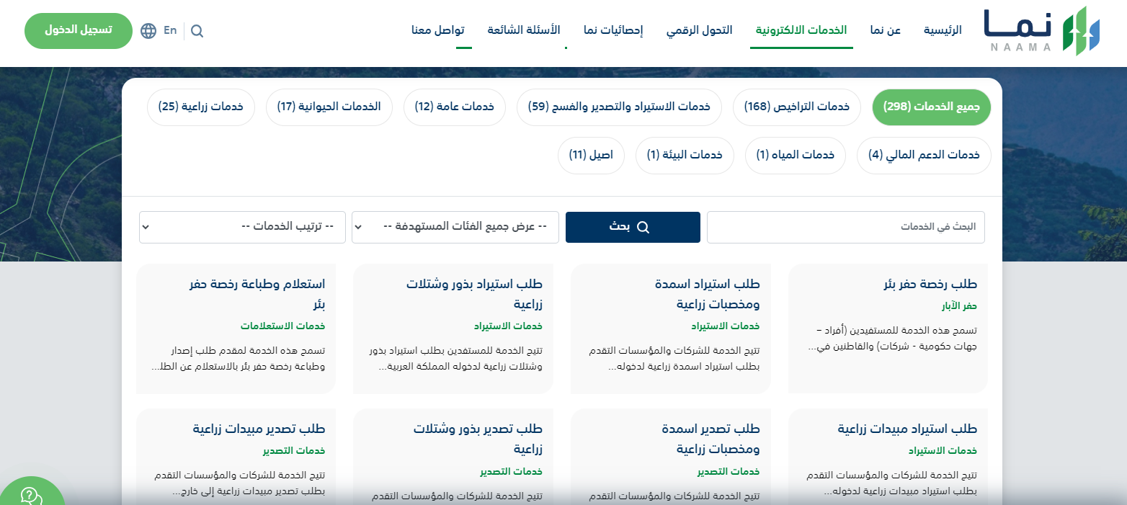Click the خدمات الاستعلامات category label

(282, 326)
